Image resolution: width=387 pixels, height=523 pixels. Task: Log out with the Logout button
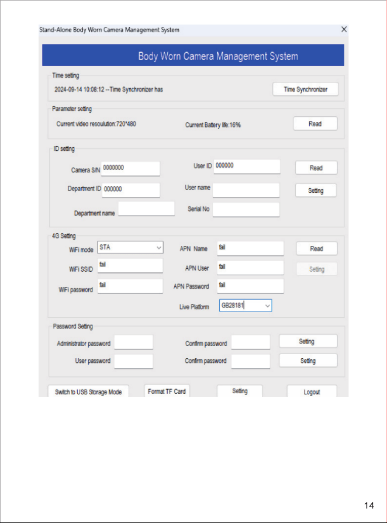coord(312,392)
